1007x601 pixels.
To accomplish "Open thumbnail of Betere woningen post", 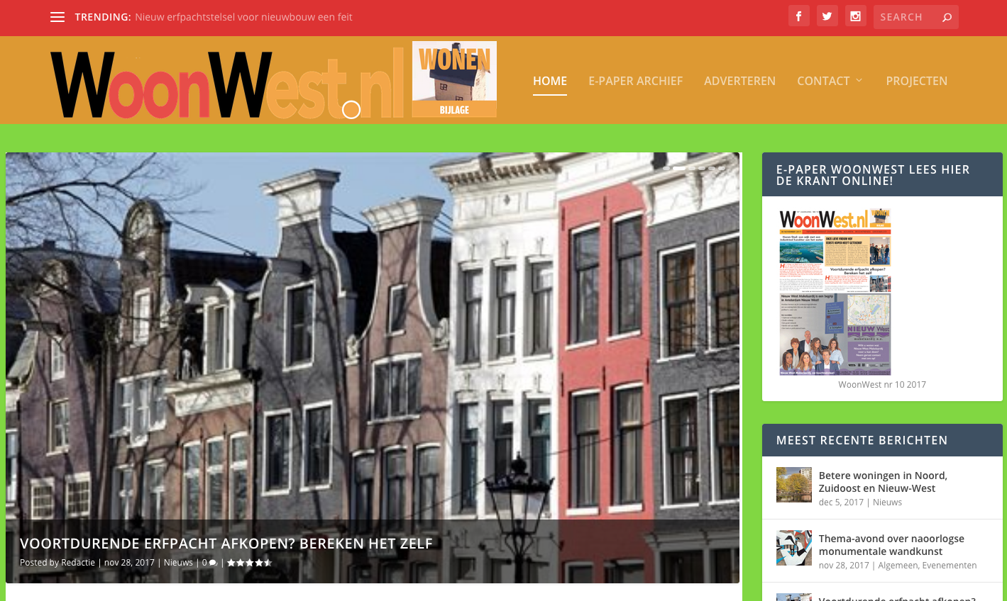I will tap(794, 485).
